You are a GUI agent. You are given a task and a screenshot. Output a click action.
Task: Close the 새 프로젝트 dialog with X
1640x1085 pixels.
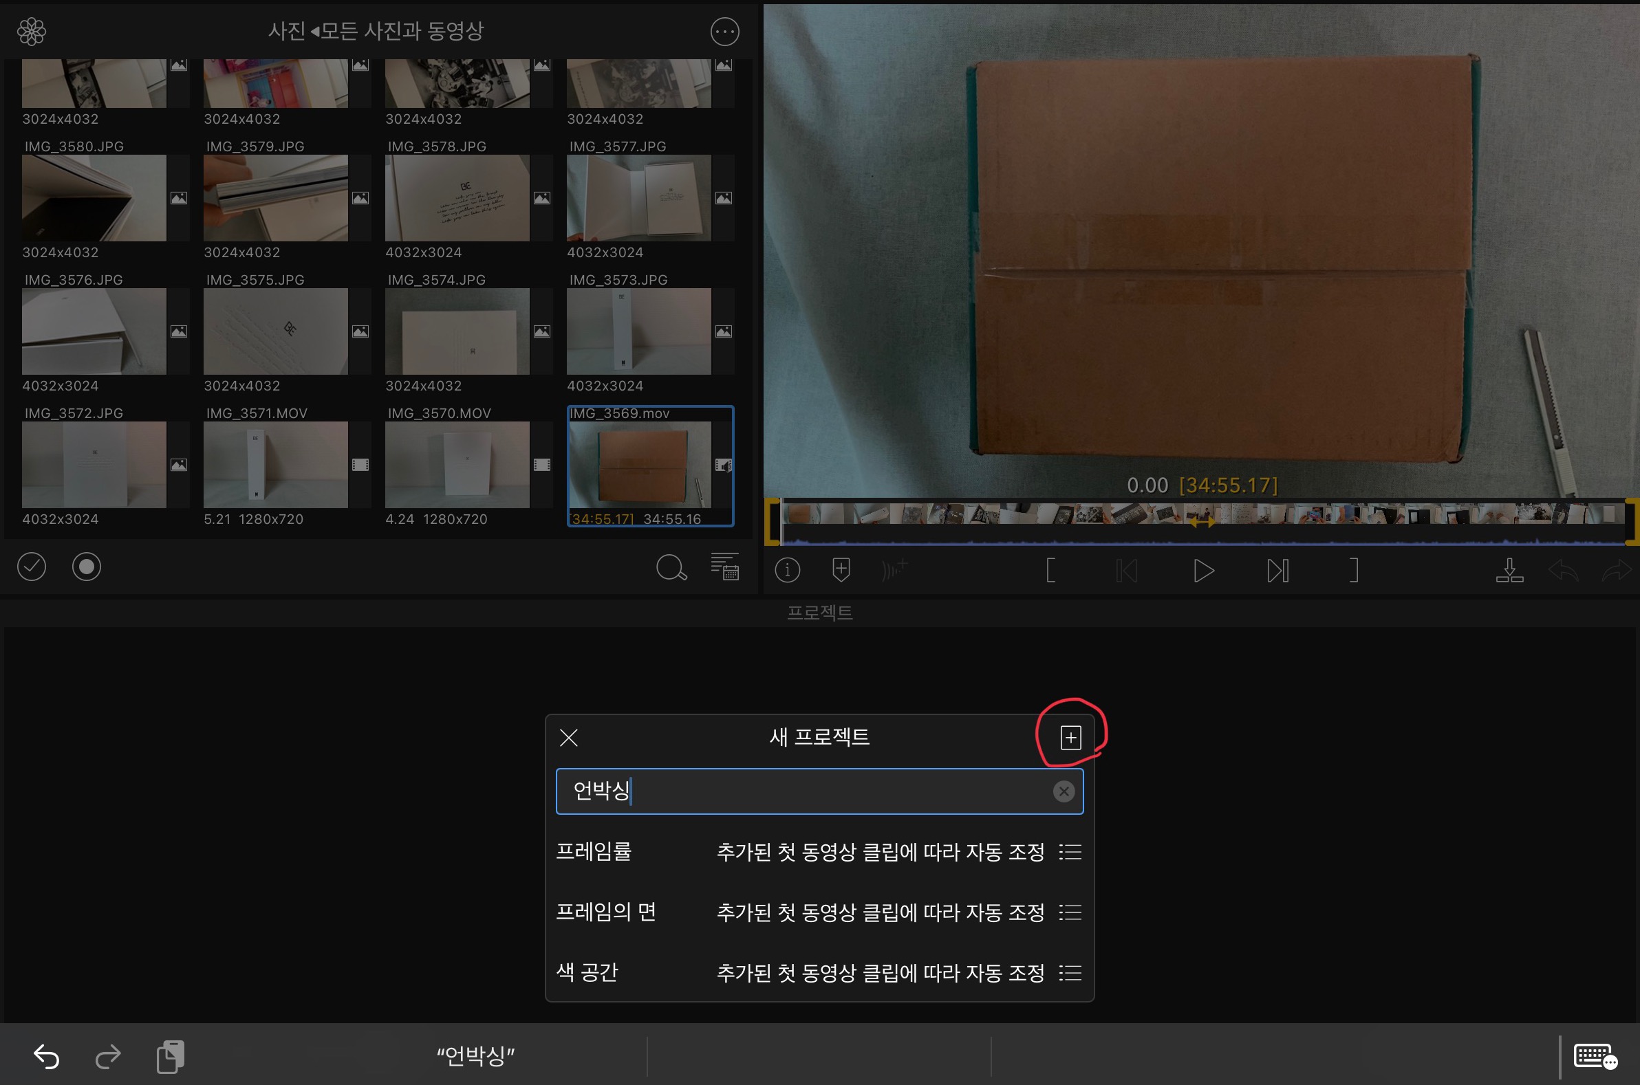click(568, 738)
